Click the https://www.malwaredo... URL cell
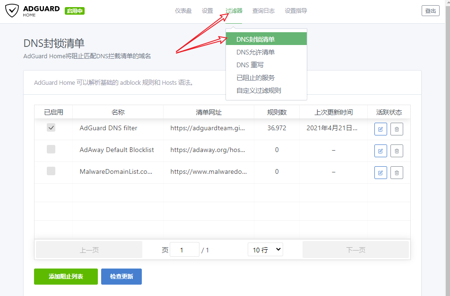 pyautogui.click(x=208, y=172)
